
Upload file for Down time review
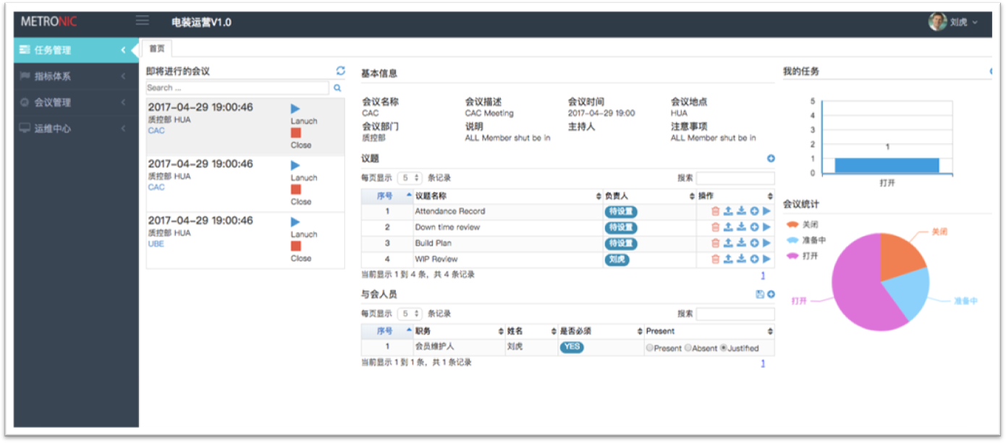tap(728, 227)
